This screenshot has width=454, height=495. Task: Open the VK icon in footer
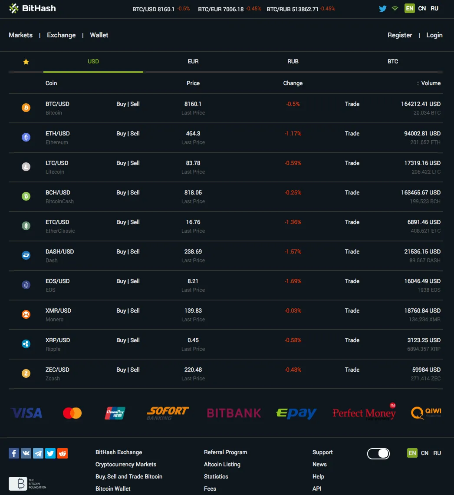[26, 453]
